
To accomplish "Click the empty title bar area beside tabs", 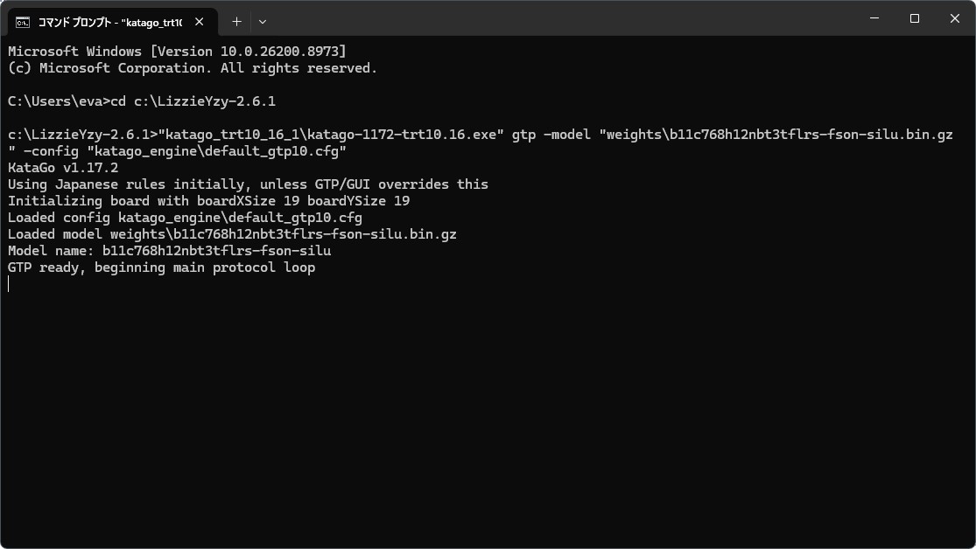I will 560,18.
